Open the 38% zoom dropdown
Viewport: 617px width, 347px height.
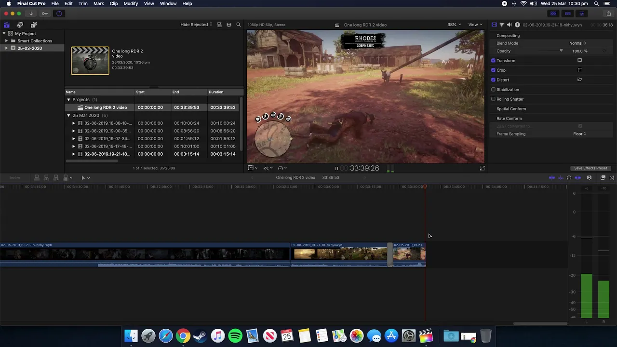pyautogui.click(x=454, y=25)
